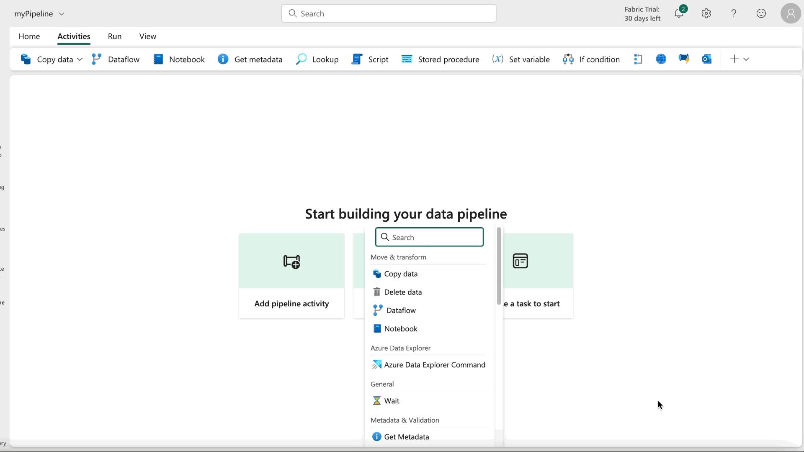Viewport: 804px width, 452px height.
Task: Add a Lookup activity
Action: point(317,59)
